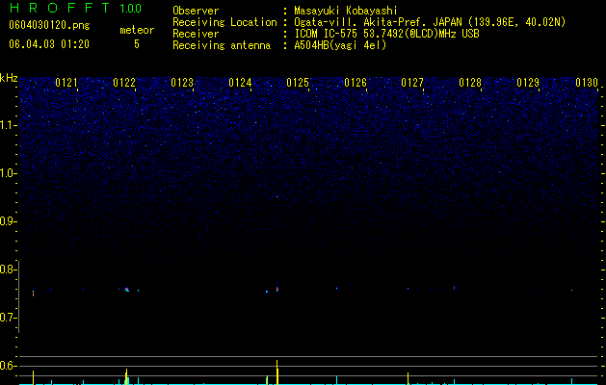This screenshot has height=385, width=606.
Task: Select the 0122 time marker label
Action: click(x=124, y=83)
